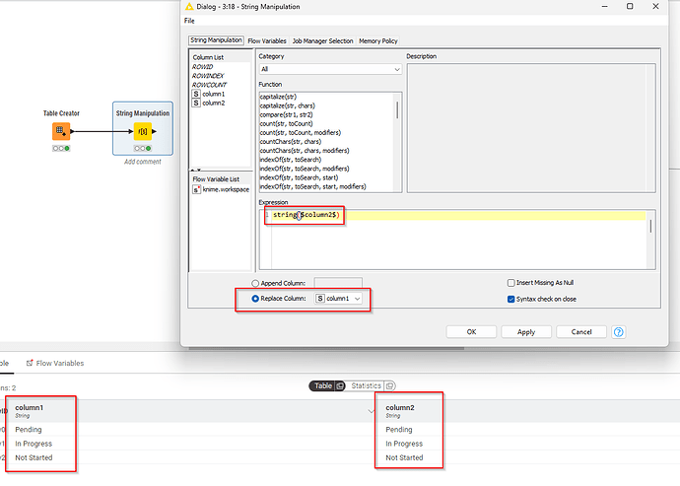The image size is (680, 486).
Task: Click the dialog horizontal scrollbar at bottom
Action: (326, 348)
